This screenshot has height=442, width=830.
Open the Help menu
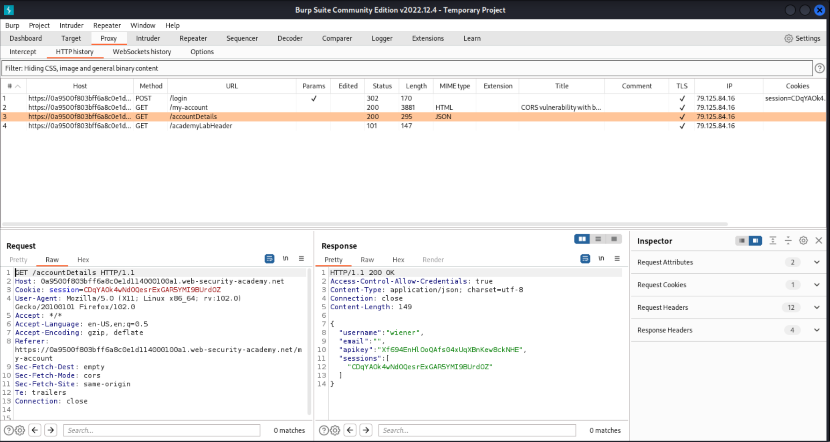click(173, 25)
